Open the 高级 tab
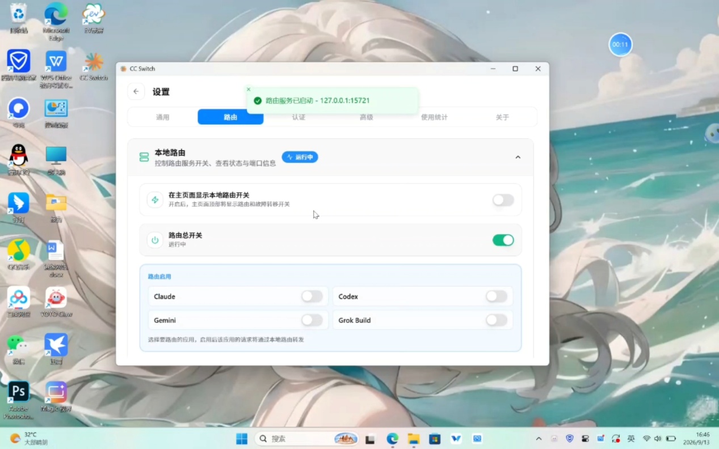The width and height of the screenshot is (719, 449). (366, 117)
